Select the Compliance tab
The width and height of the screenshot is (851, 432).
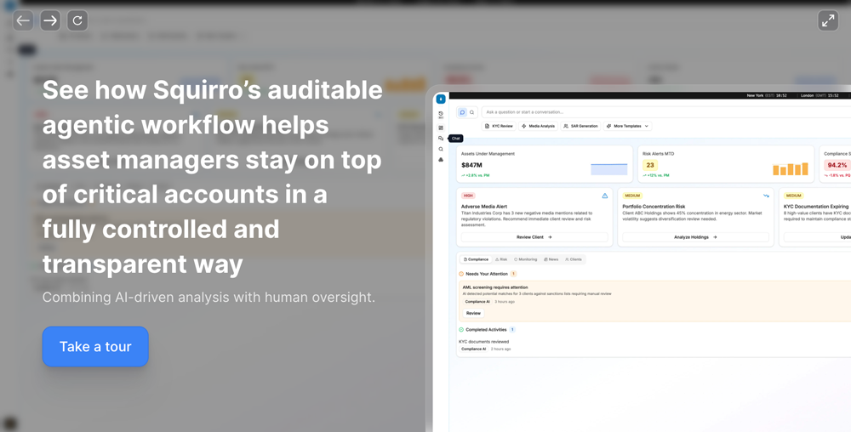pos(476,259)
